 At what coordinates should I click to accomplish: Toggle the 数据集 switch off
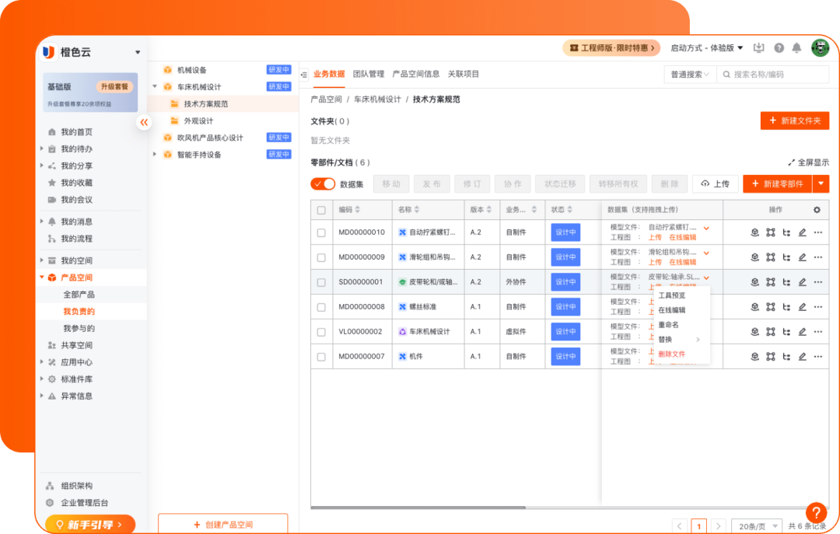coord(323,184)
